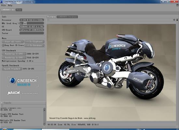
Task: Click the Cinebench icon in the title bar
Action: [2, 2]
